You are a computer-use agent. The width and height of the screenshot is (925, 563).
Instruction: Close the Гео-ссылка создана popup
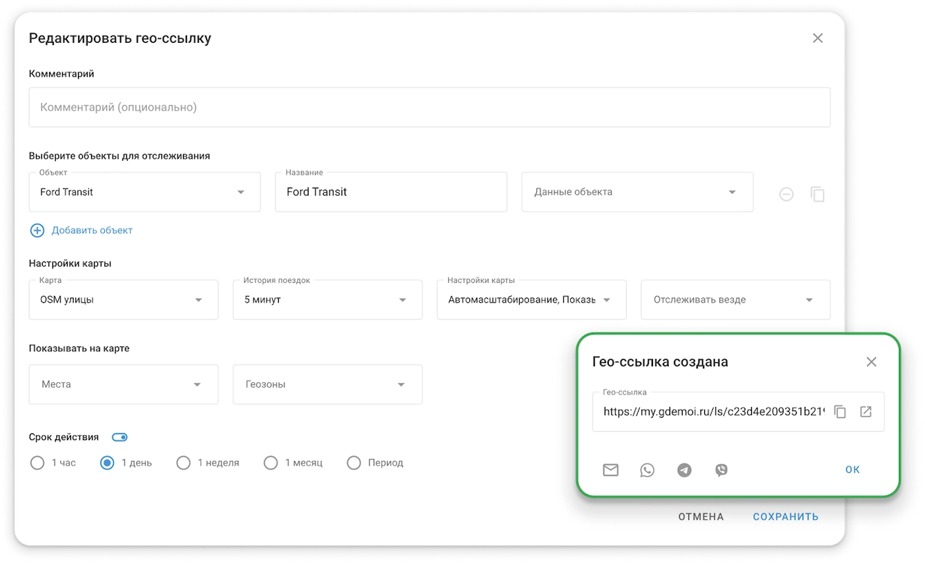[871, 362]
